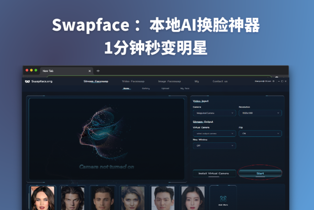Open the Gallery sub-tab
This screenshot has height=210, width=314.
146,88
